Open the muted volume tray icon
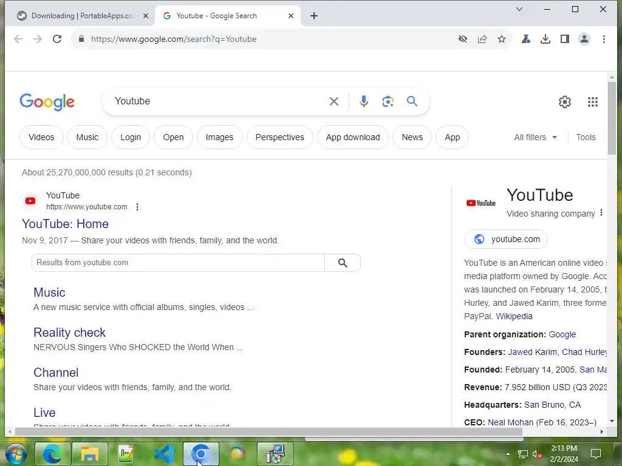Screen dimensions: 622x466 pyautogui.click(x=537, y=454)
